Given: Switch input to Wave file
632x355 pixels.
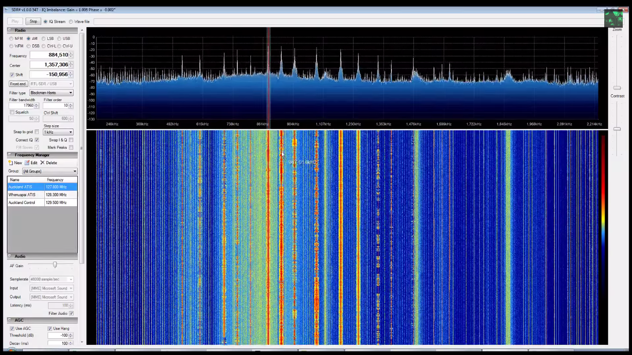Looking at the screenshot, I should coord(71,21).
